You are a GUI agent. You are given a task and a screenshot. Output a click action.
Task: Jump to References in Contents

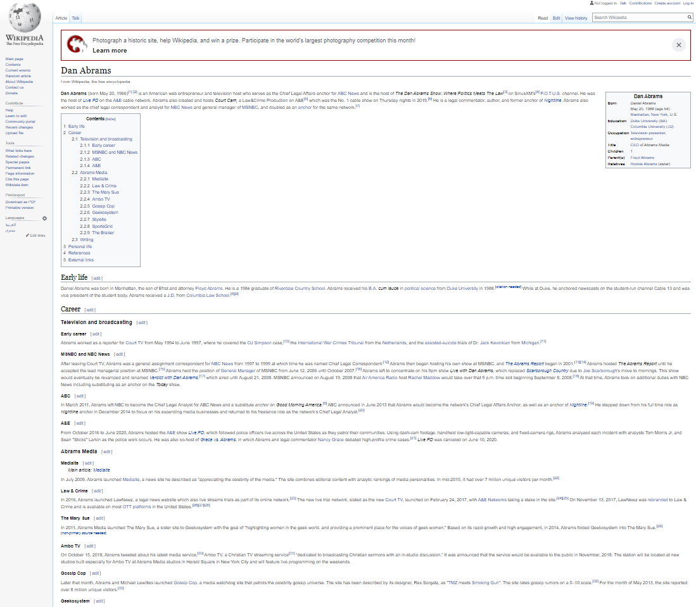click(x=79, y=253)
